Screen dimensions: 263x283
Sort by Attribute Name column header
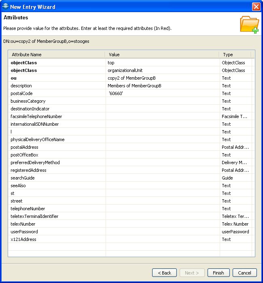point(57,55)
